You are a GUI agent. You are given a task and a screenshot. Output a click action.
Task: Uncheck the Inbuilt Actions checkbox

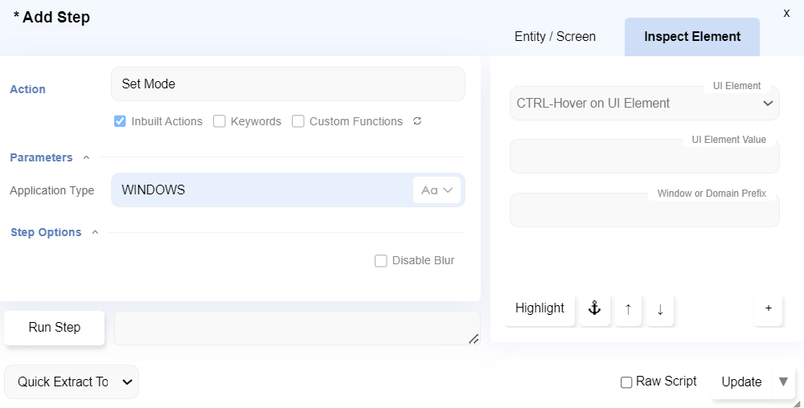(120, 121)
